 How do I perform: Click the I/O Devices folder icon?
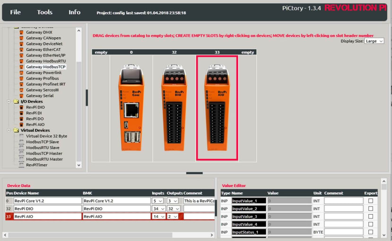click(16, 101)
